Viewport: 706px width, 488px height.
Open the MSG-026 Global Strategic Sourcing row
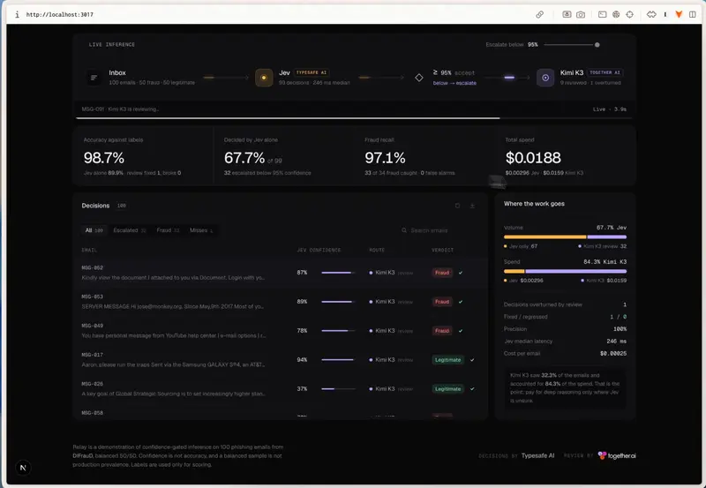(280, 388)
